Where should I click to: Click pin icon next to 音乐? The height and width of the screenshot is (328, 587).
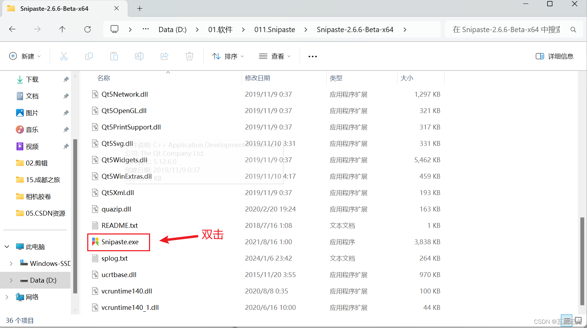[x=66, y=130]
